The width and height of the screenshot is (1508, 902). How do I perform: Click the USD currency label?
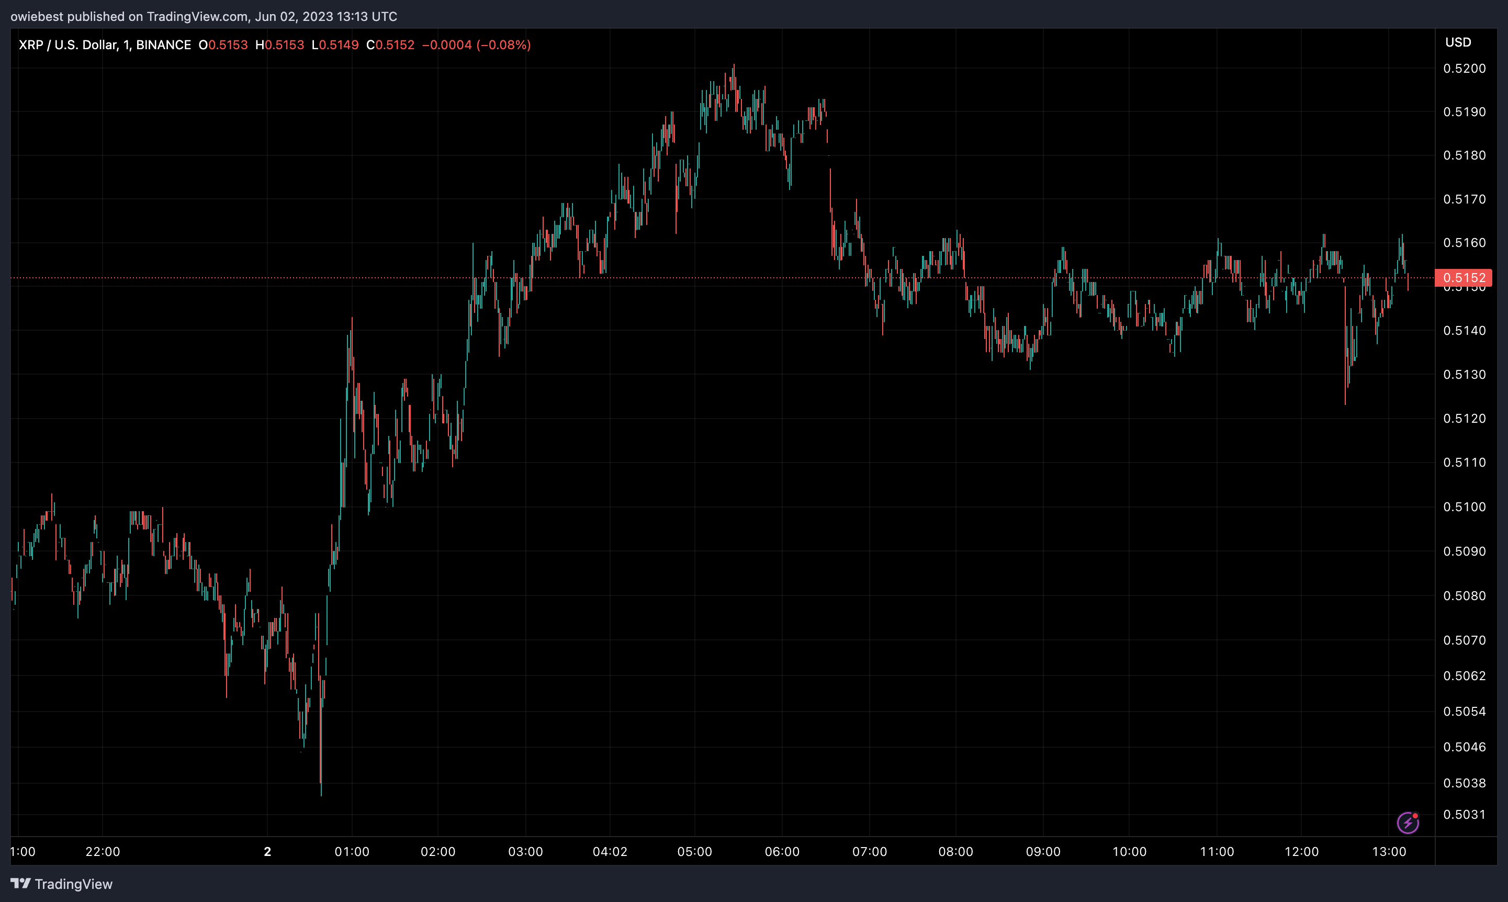pos(1458,42)
